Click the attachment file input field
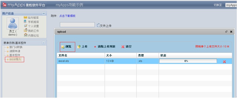The height and width of the screenshot is (99, 237). (x=77, y=25)
